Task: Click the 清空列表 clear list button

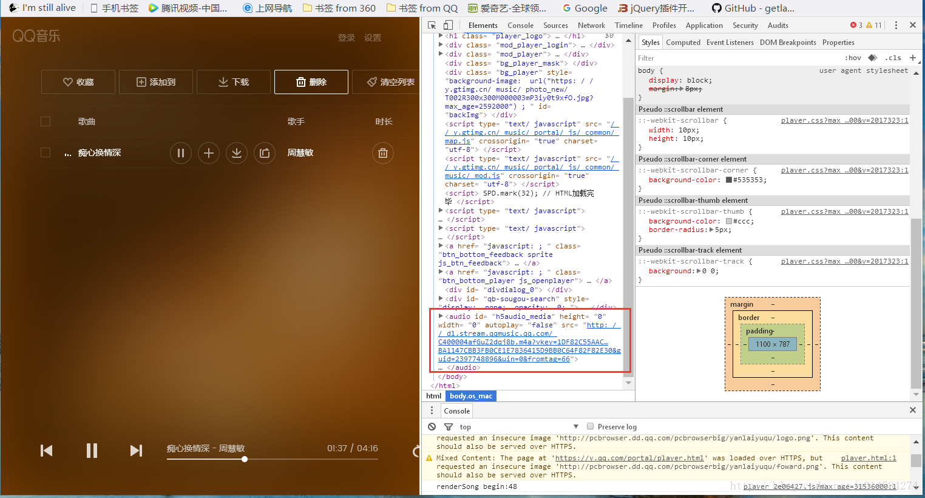Action: coord(386,82)
